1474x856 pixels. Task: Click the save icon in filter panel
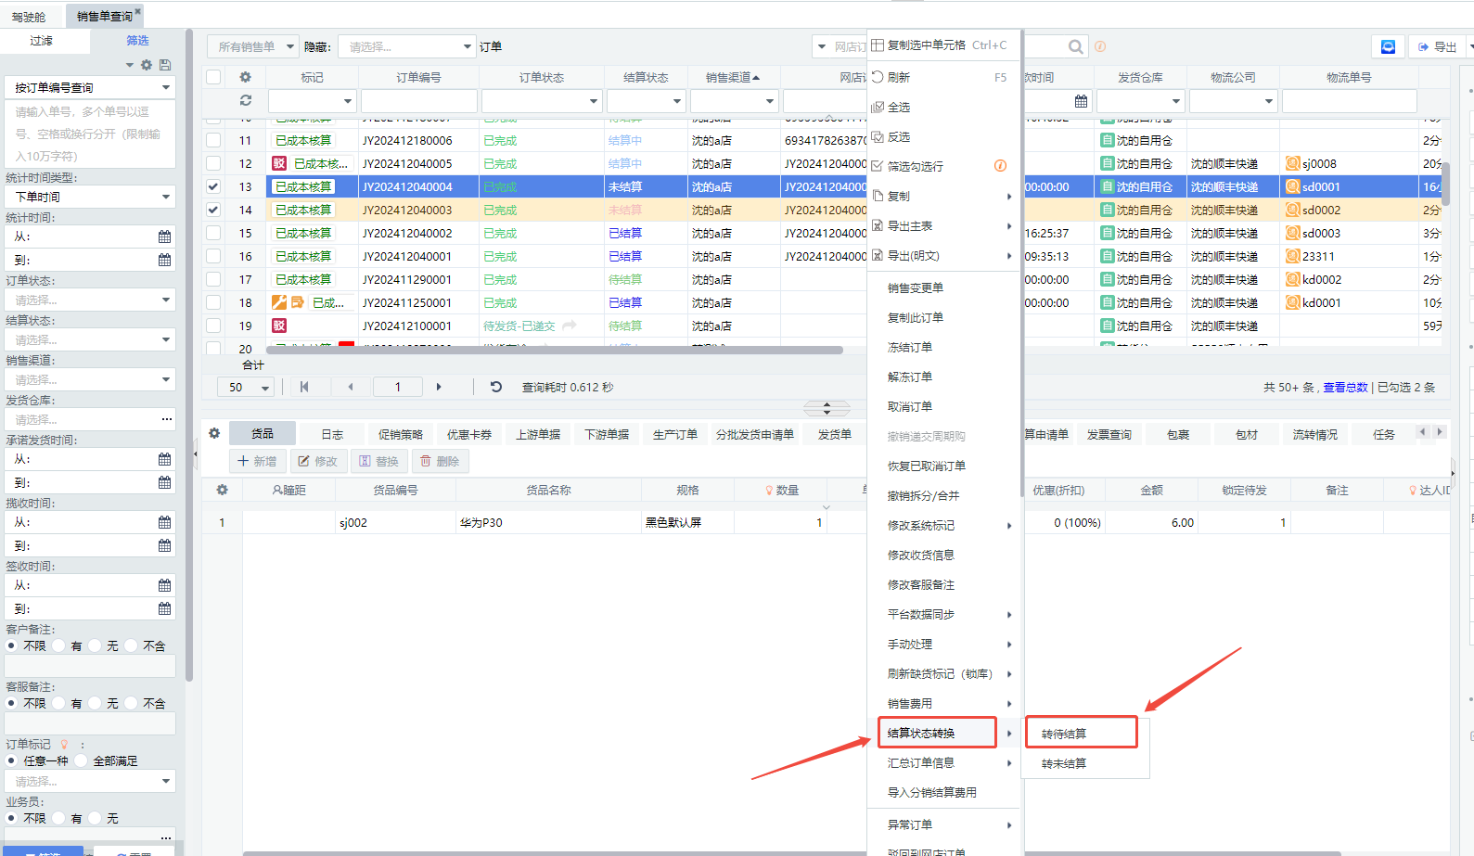[165, 65]
